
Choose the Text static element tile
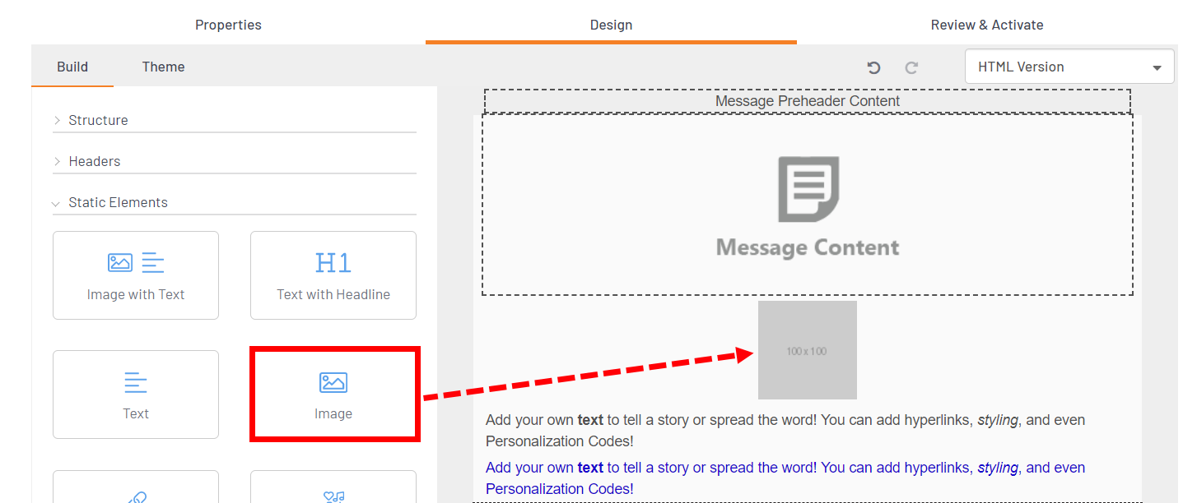[136, 395]
